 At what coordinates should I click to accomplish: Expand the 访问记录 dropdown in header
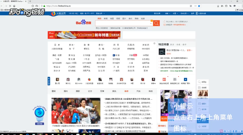[185, 13]
